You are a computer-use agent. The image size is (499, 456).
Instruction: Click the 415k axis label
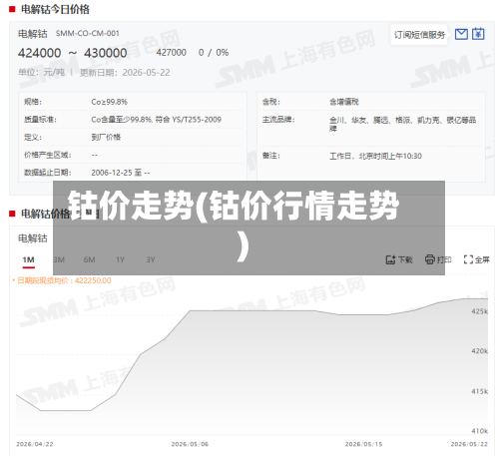pyautogui.click(x=479, y=391)
